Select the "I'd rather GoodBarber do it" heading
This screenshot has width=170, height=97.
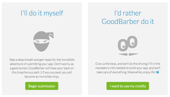(128, 17)
